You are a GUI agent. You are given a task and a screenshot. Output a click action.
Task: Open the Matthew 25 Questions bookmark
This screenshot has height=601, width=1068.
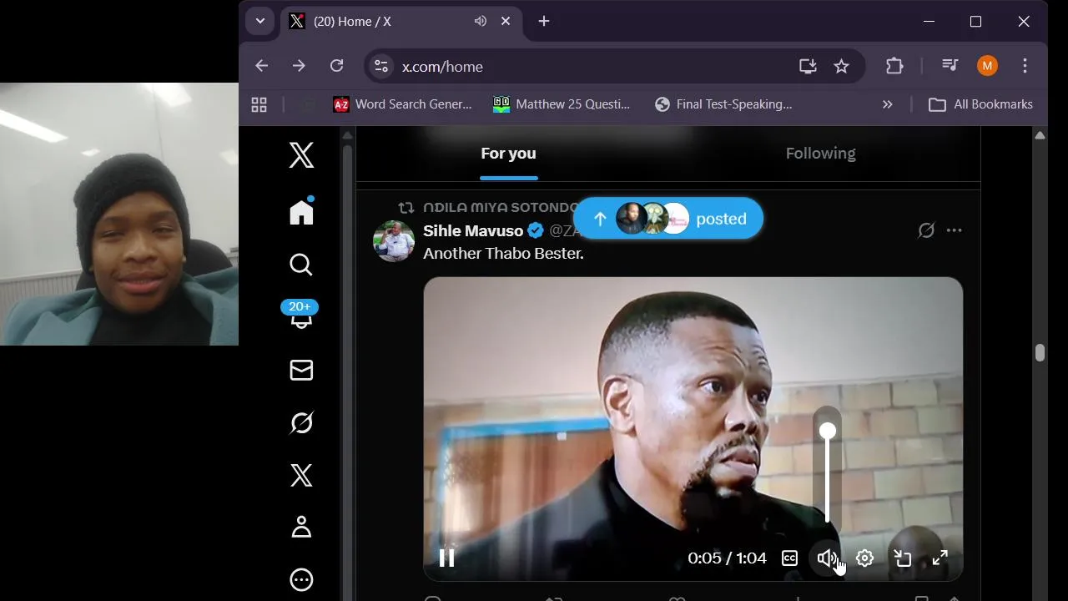coord(562,104)
